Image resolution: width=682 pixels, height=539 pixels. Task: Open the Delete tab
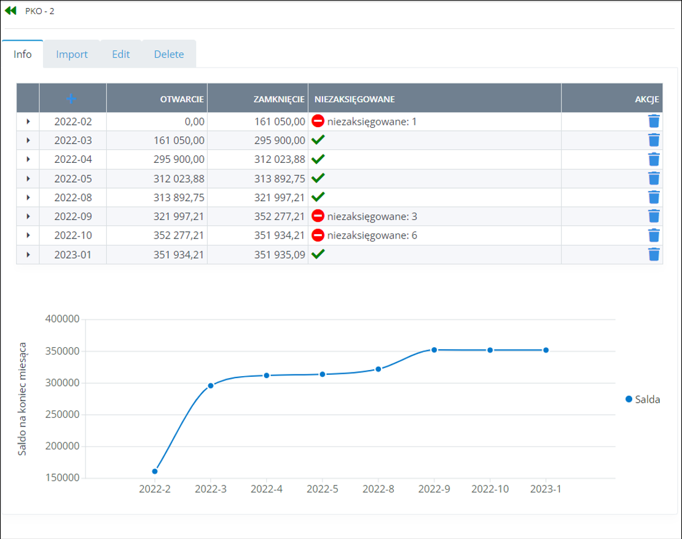click(x=169, y=54)
